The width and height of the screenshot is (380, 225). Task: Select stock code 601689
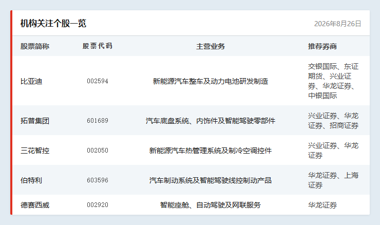point(98,121)
